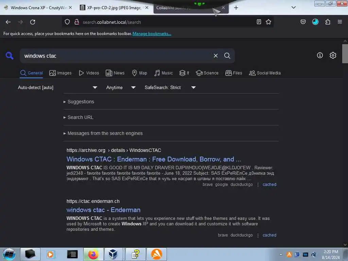Select the Map search category
Screen dimensions: 348x261
(x=139, y=73)
